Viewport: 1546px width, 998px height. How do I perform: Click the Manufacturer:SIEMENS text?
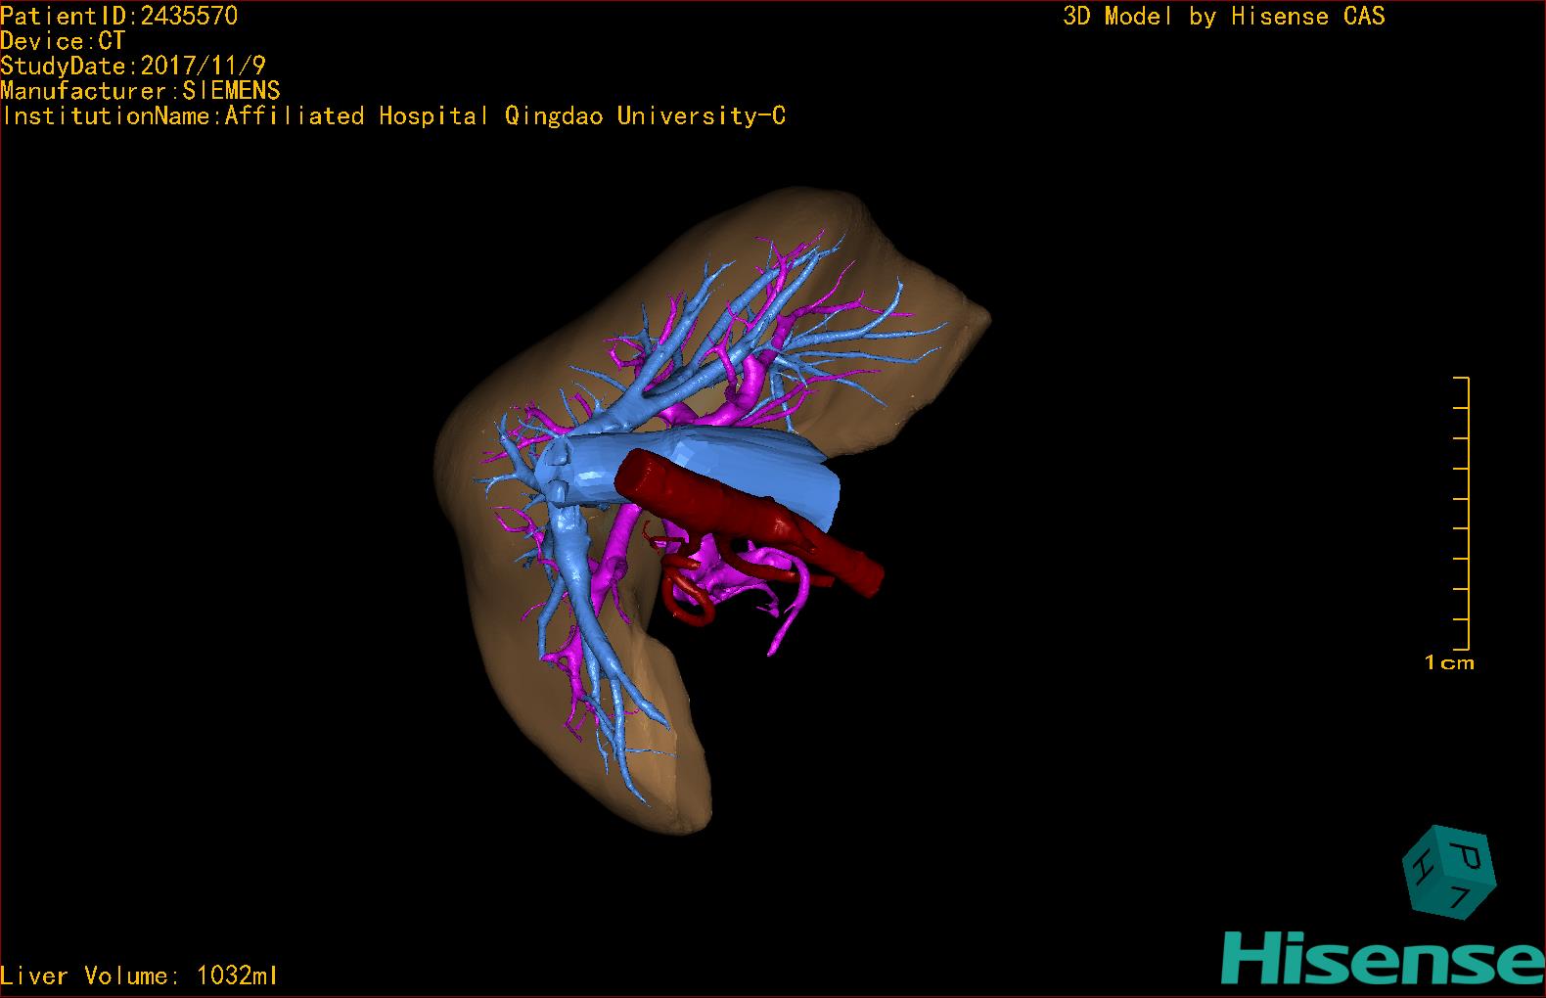(x=140, y=91)
